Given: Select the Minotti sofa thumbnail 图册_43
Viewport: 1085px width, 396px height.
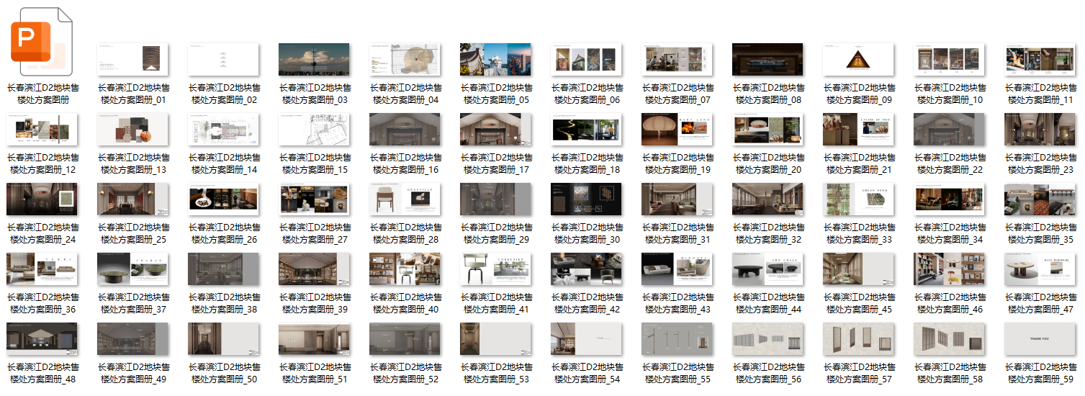Looking at the screenshot, I should click(x=677, y=269).
